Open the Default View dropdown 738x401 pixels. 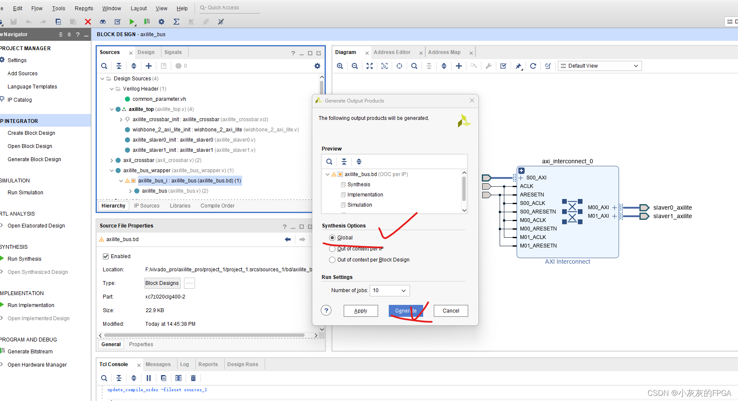[599, 66]
